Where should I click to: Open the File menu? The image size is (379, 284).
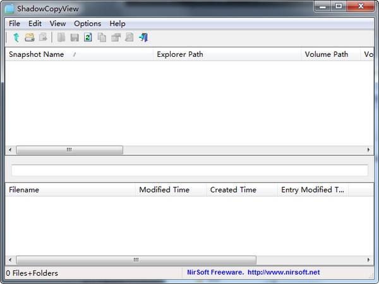click(15, 23)
